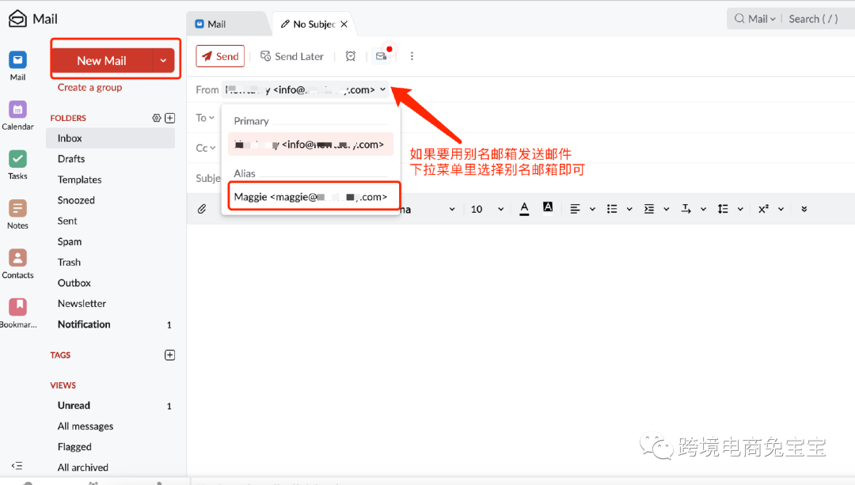The image size is (855, 485).
Task: Switch to the No Subject compose tab
Action: (x=313, y=24)
